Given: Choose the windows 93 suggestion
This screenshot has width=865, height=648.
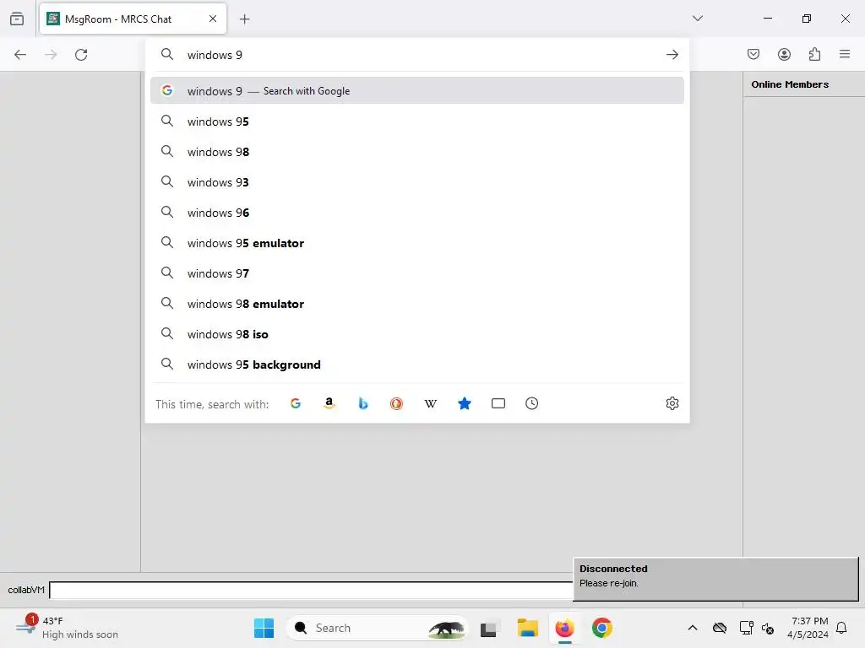Looking at the screenshot, I should [x=417, y=182].
